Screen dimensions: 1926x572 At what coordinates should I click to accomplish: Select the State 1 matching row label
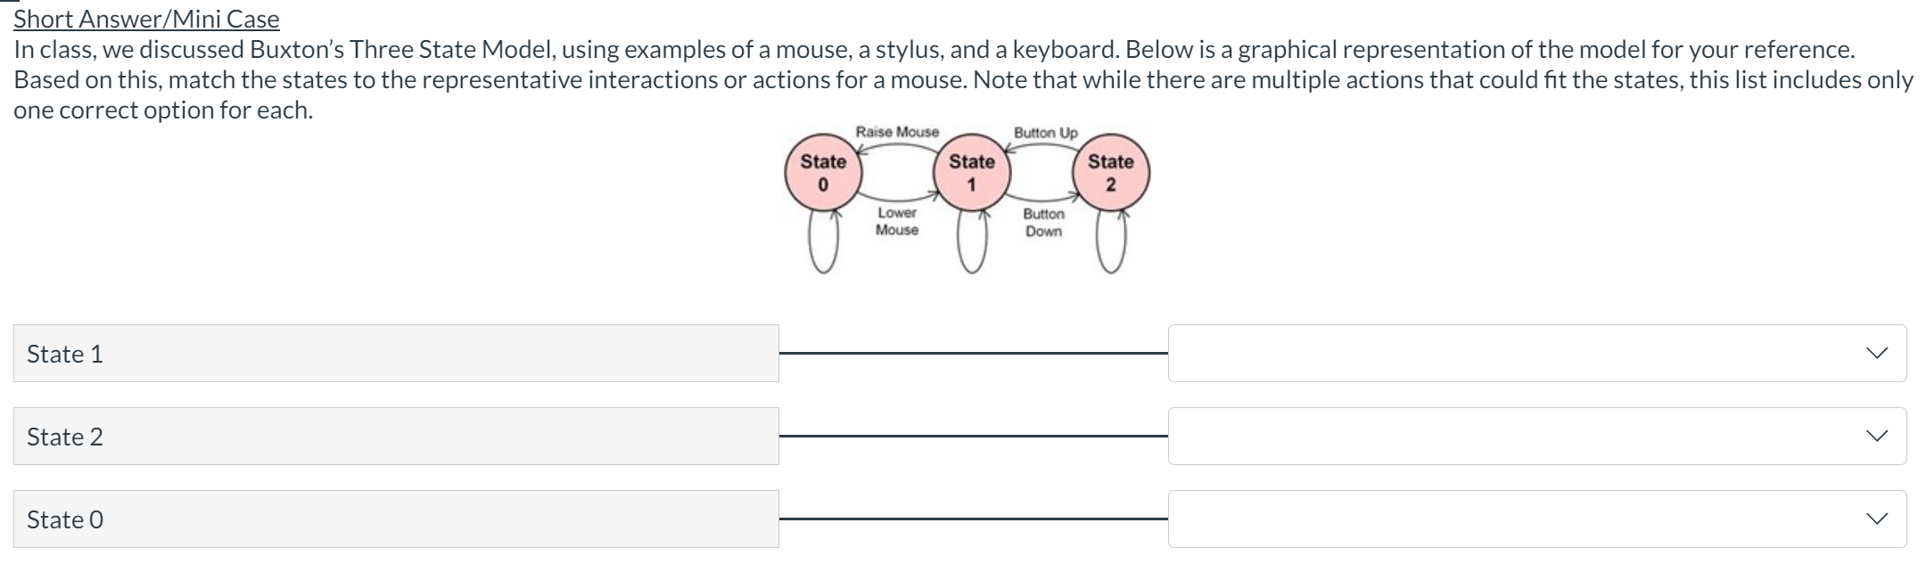point(395,353)
